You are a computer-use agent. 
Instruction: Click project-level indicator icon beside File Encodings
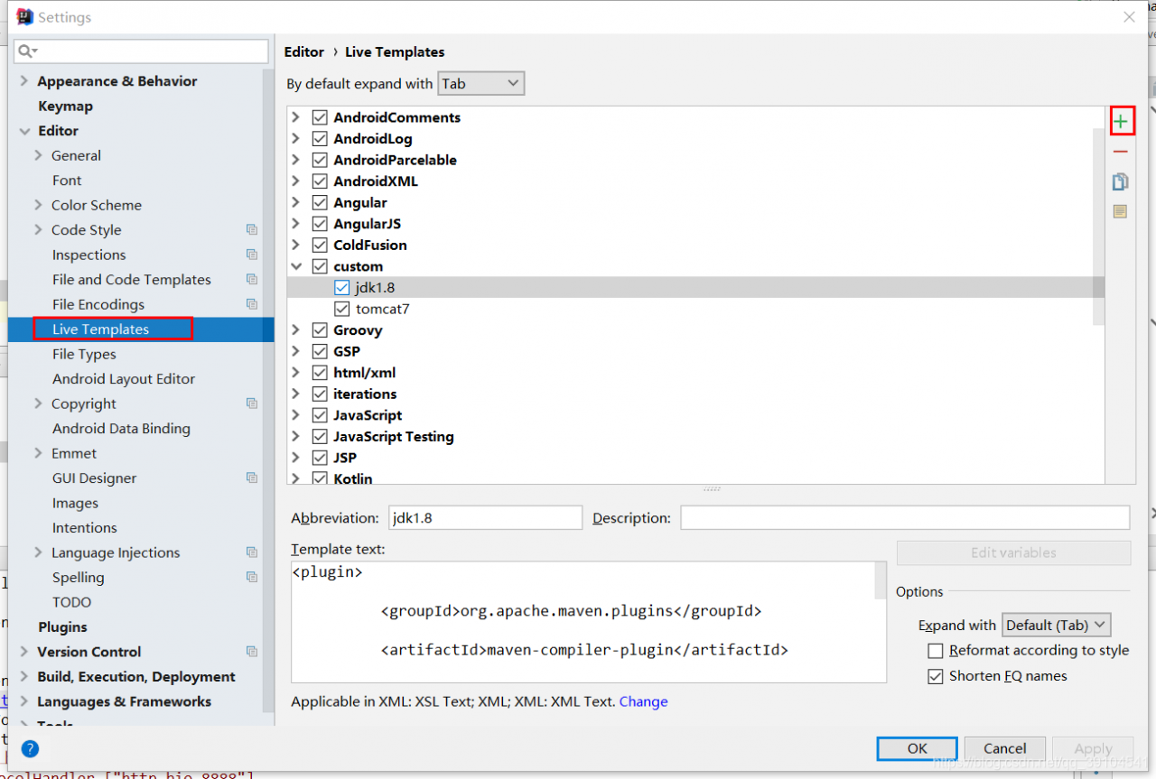tap(251, 304)
